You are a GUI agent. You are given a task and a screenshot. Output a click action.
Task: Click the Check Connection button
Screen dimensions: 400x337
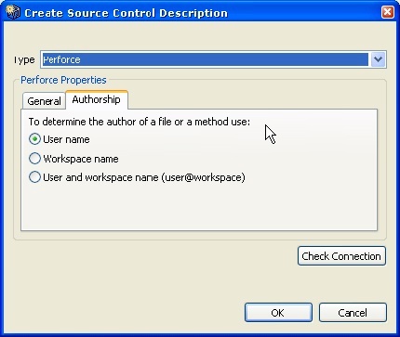(341, 256)
